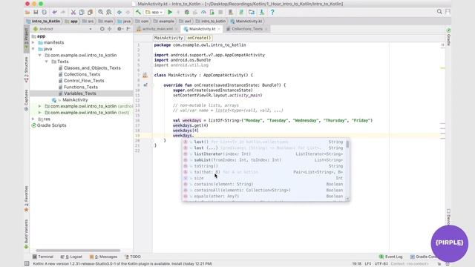This screenshot has width=475, height=267.
Task: Select Functions_Texts file in tree
Action: coord(81,87)
